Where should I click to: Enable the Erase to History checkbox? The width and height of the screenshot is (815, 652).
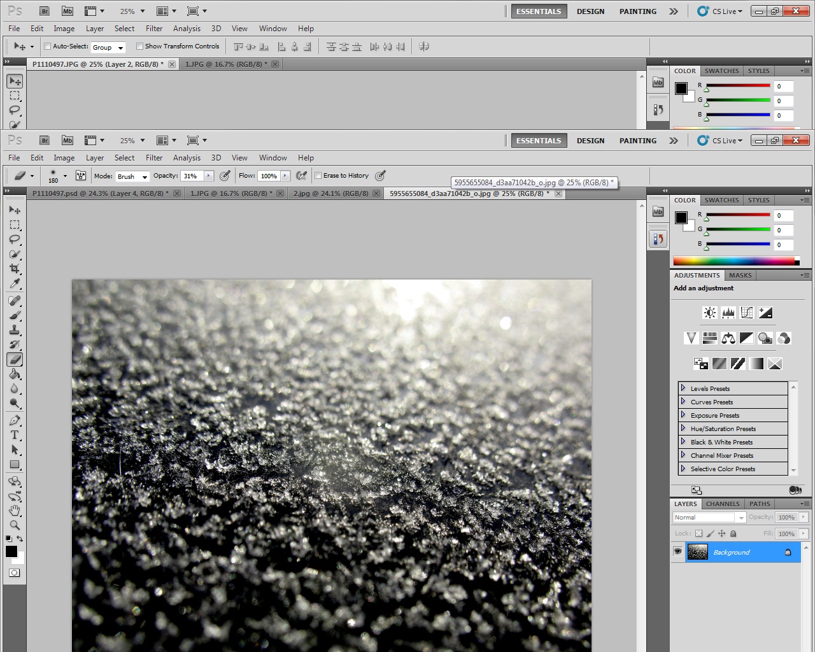point(318,176)
